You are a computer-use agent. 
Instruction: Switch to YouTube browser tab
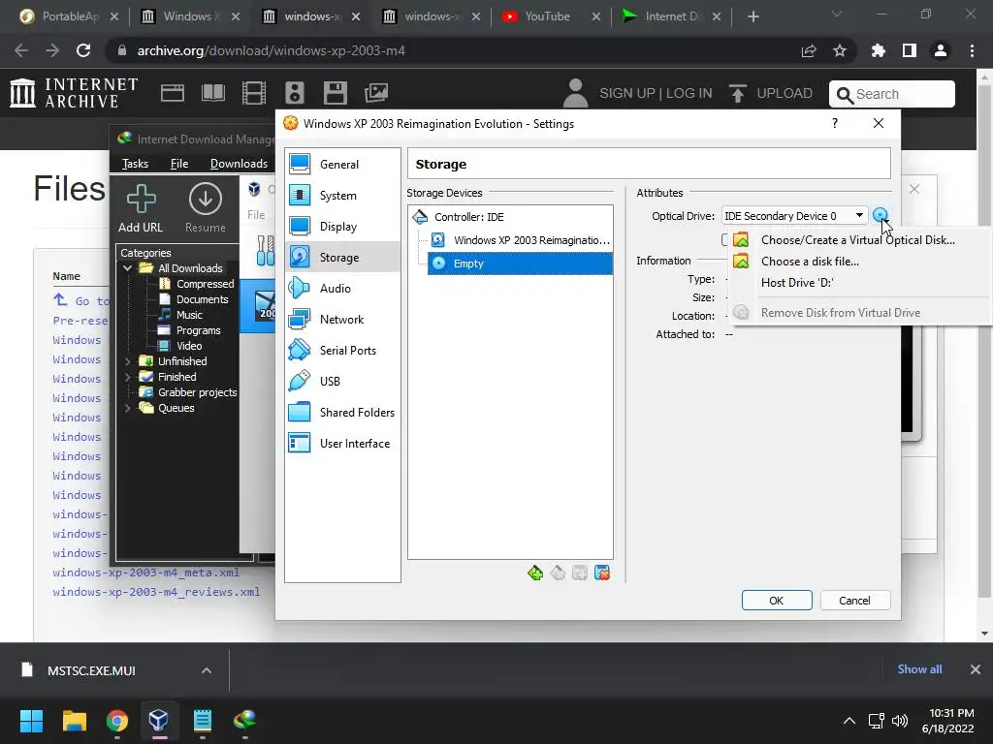tap(547, 16)
